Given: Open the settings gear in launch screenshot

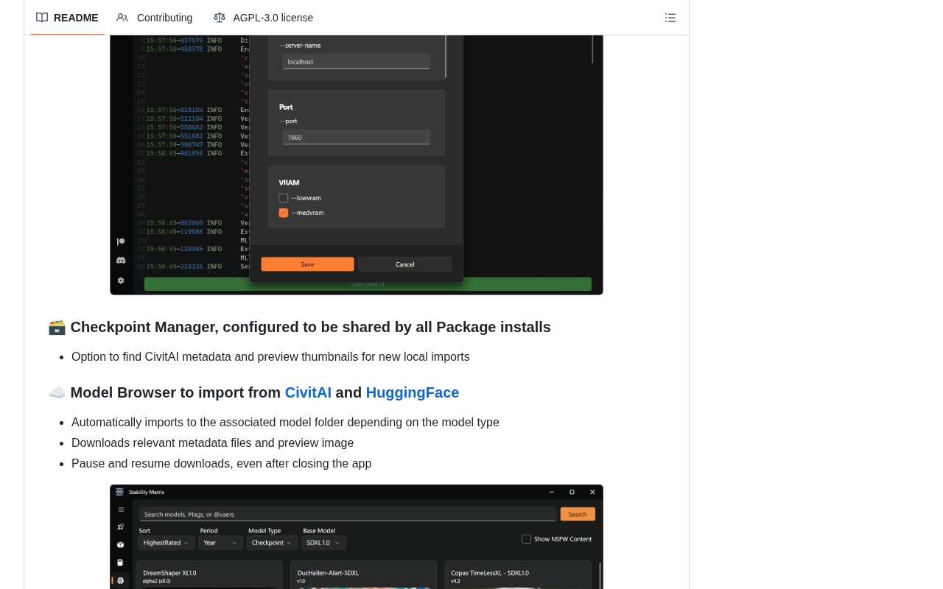Looking at the screenshot, I should pos(121,281).
